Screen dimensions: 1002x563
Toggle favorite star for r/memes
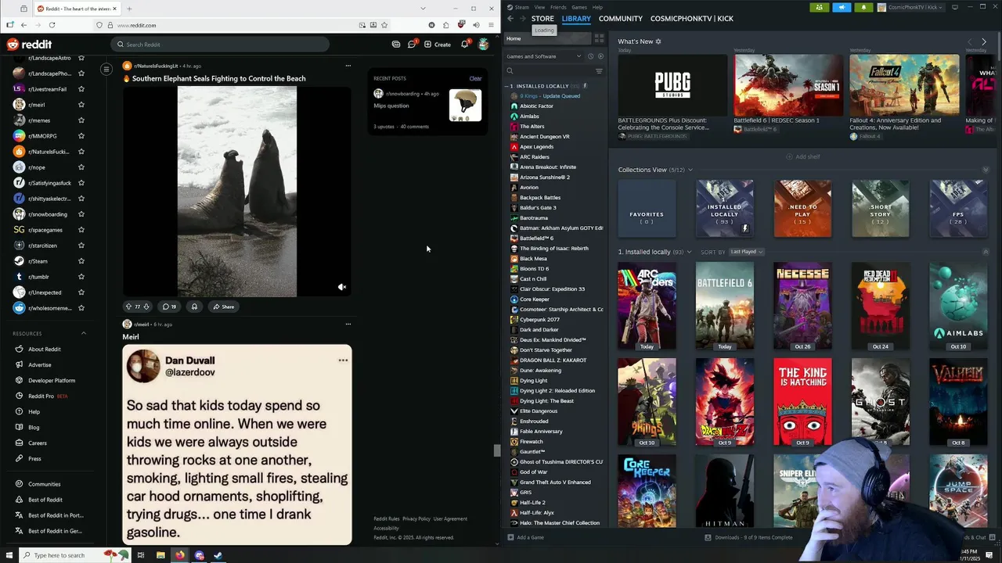pyautogui.click(x=81, y=120)
